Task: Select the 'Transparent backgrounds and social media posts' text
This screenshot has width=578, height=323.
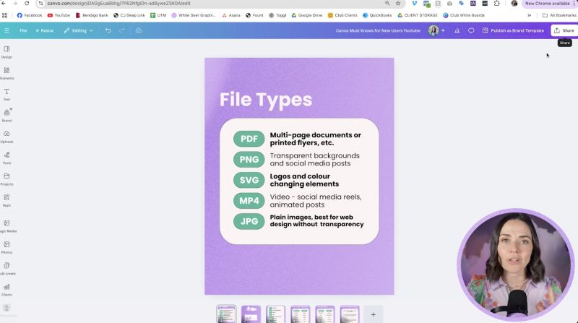Action: point(314,160)
